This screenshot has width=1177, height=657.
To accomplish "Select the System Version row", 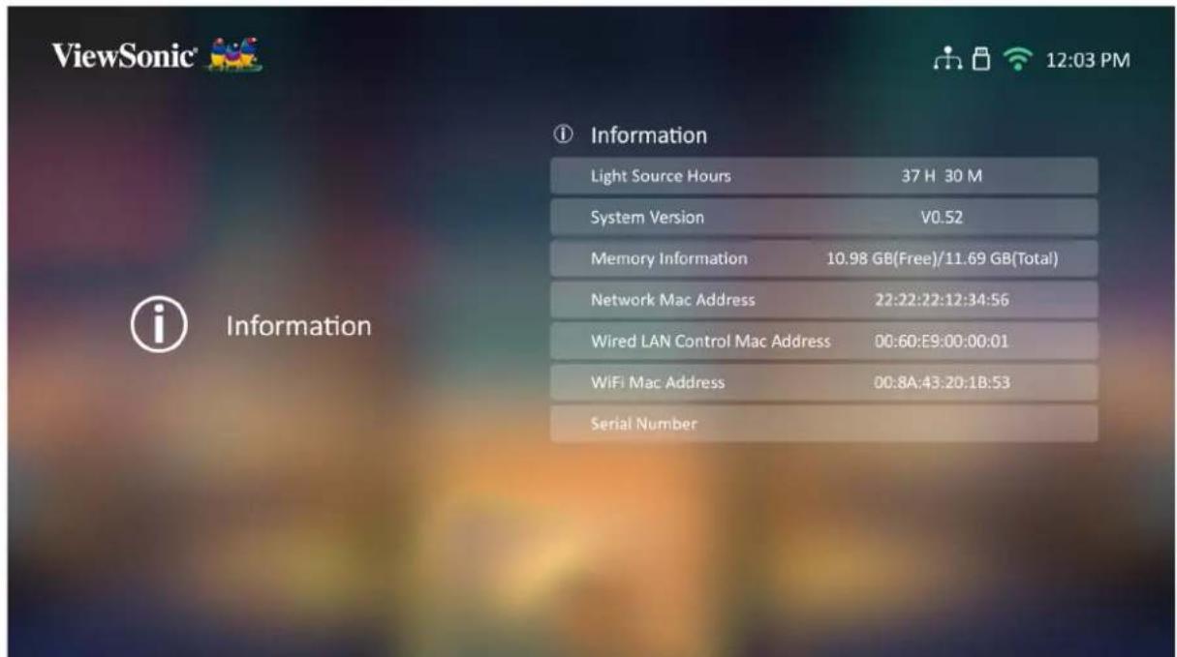I will (824, 218).
